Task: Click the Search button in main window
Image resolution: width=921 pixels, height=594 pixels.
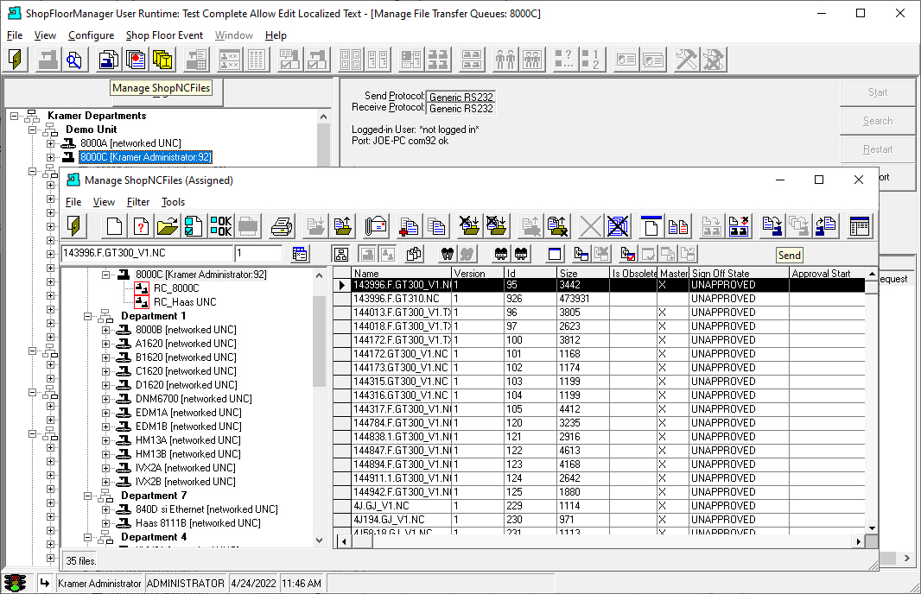Action: (878, 121)
